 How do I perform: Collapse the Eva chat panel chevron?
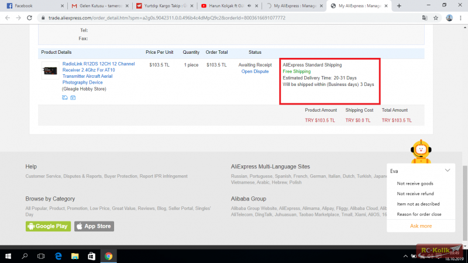(448, 170)
